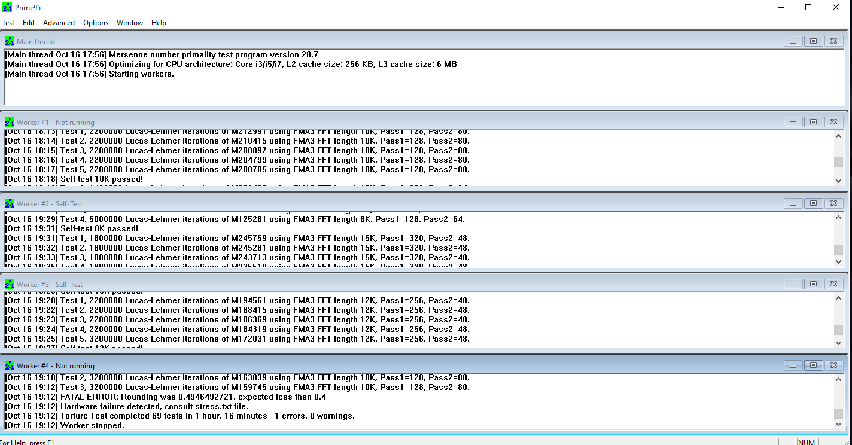Click the Worker #1 scrollbar up arrow
The height and width of the screenshot is (445, 852).
click(x=838, y=136)
